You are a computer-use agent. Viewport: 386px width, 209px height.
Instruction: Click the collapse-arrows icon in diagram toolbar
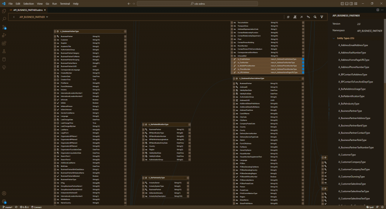point(302,17)
